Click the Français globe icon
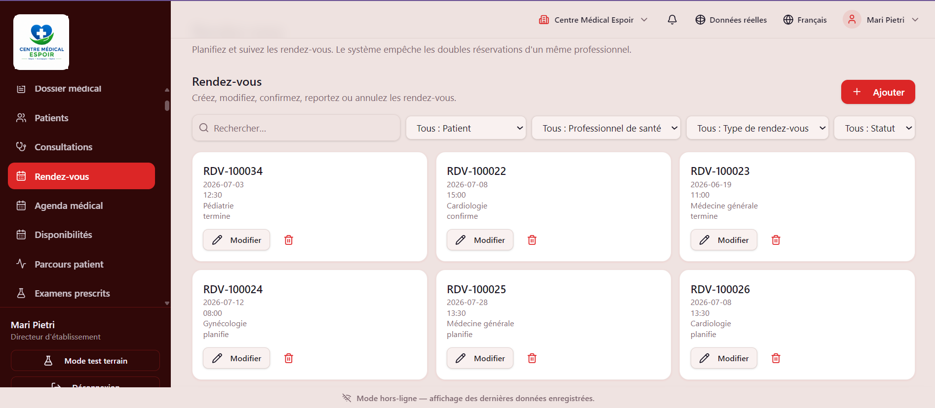The width and height of the screenshot is (935, 408). [788, 20]
